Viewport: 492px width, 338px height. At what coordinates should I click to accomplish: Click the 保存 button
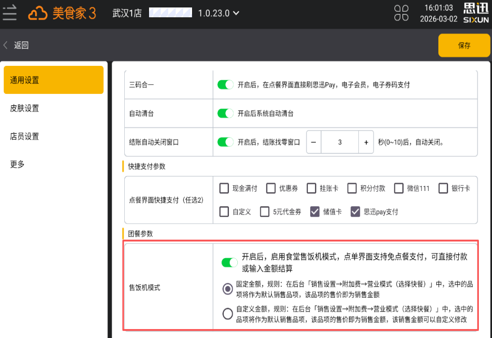(464, 45)
